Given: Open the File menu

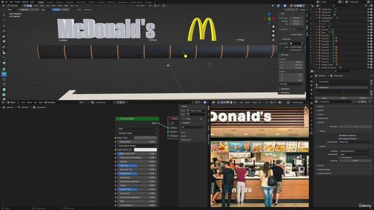Looking at the screenshot, I should [6, 2].
